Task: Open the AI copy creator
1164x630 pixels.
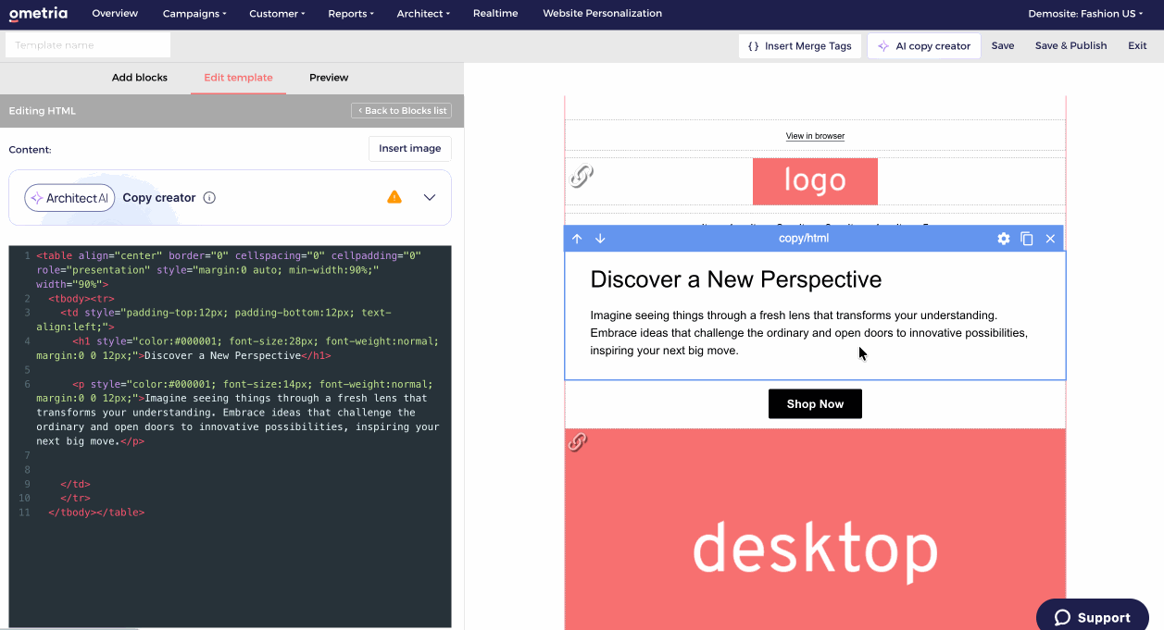Action: [x=924, y=46]
